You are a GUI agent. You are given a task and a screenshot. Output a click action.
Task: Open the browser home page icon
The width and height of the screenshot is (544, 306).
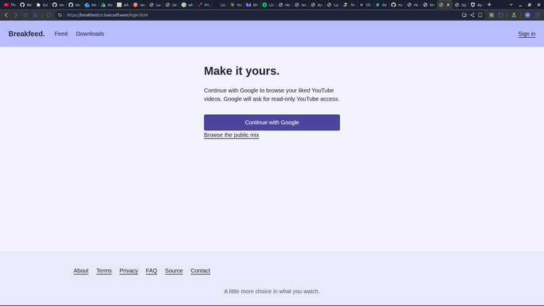pos(35,15)
